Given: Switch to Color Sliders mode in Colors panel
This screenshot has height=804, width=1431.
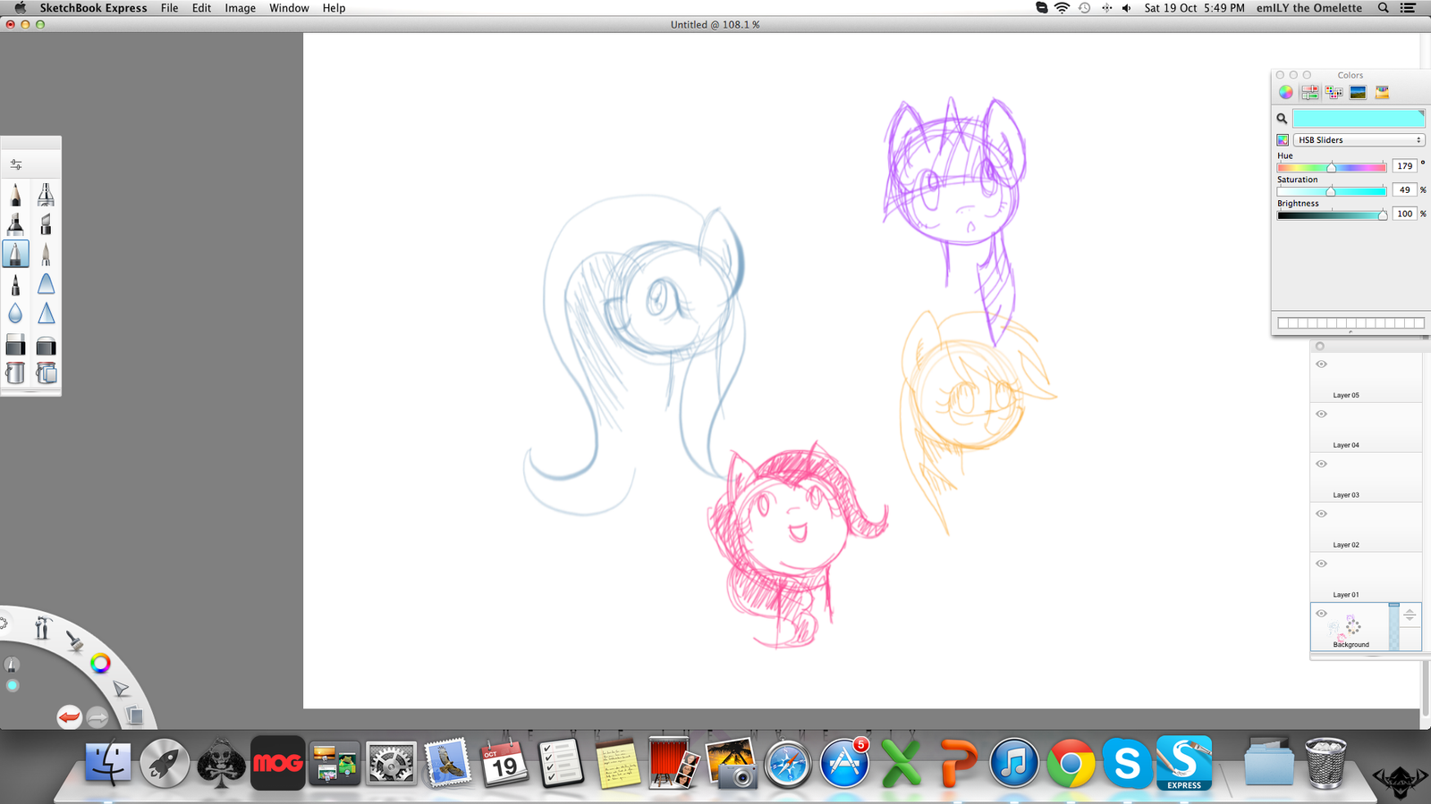Looking at the screenshot, I should tap(1309, 92).
